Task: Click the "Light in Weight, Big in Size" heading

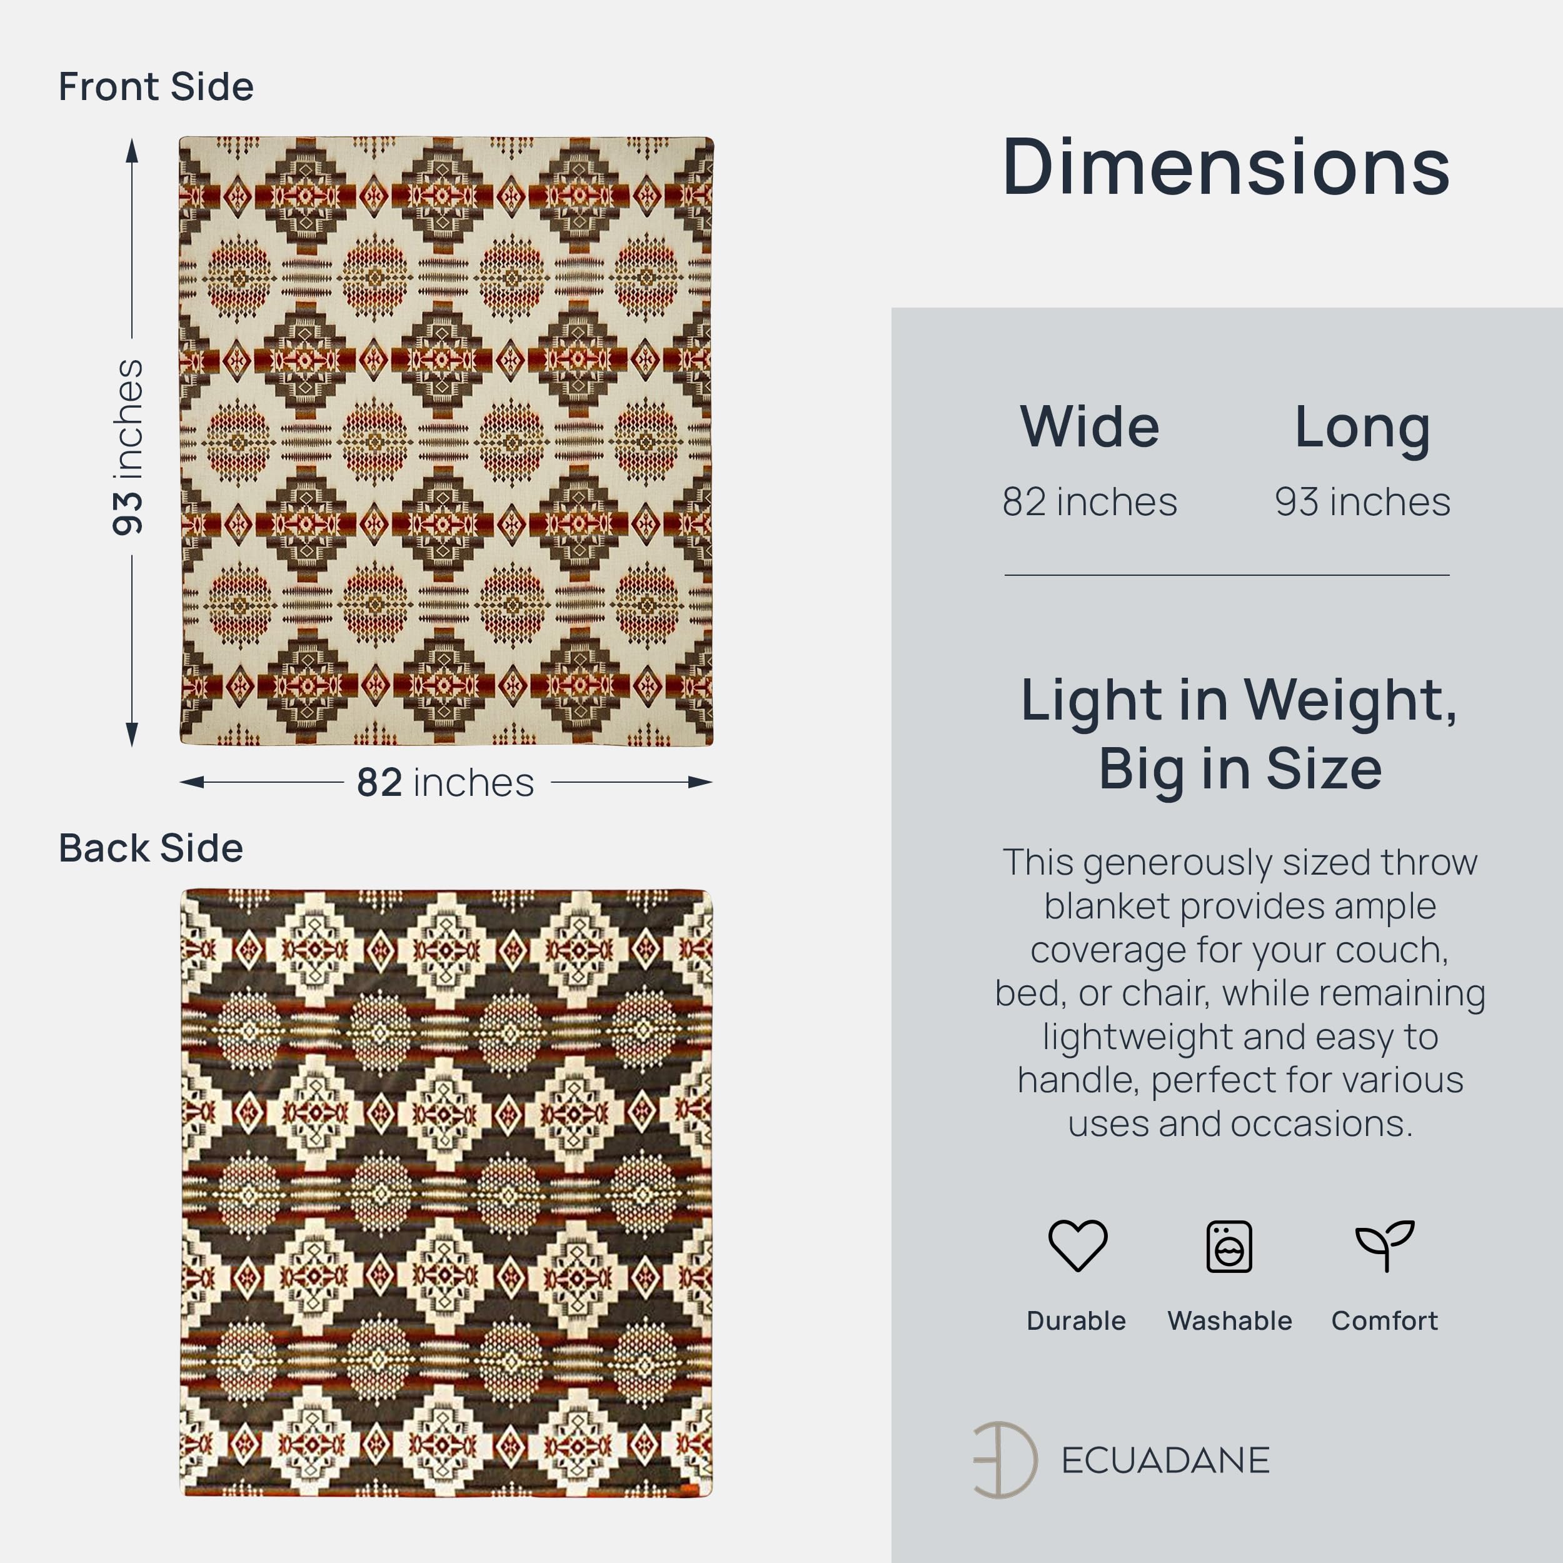Action: pyautogui.click(x=1239, y=733)
